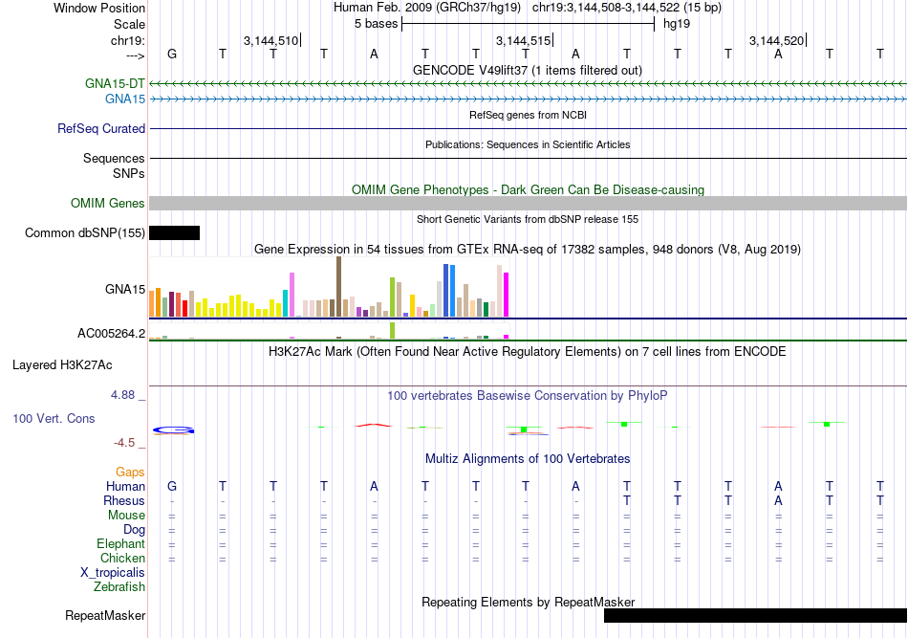
Task: Click the GNA15 GTEx expression bar chart
Action: 329,287
